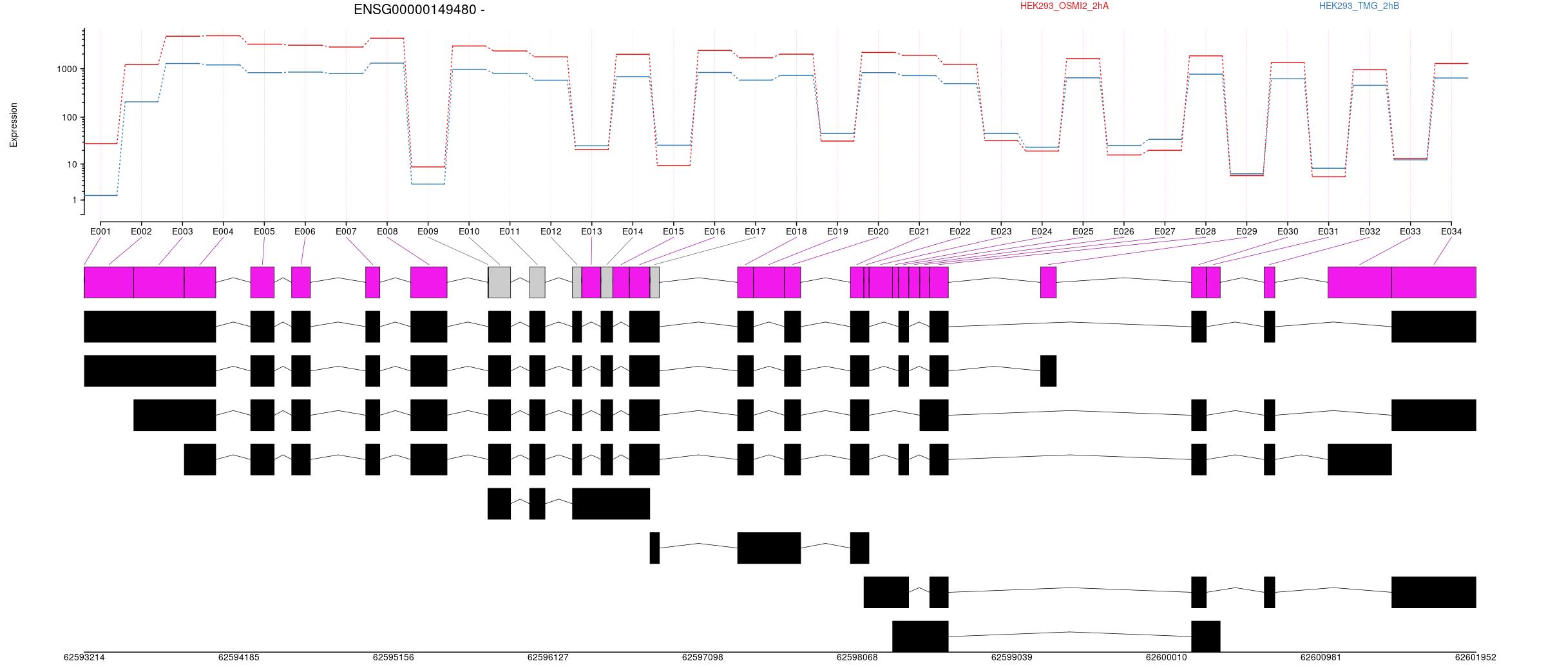This screenshot has width=1546, height=670.
Task: Click exon label E016
Action: (714, 231)
